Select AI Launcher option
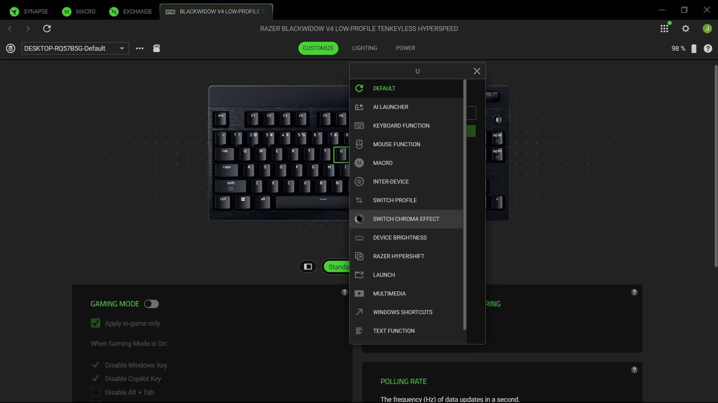Viewport: 718px width, 403px height. 406,107
